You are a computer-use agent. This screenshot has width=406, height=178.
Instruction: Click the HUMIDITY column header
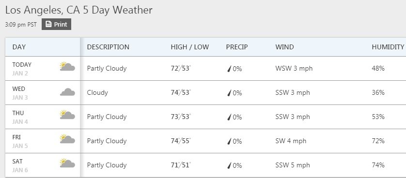(x=388, y=47)
